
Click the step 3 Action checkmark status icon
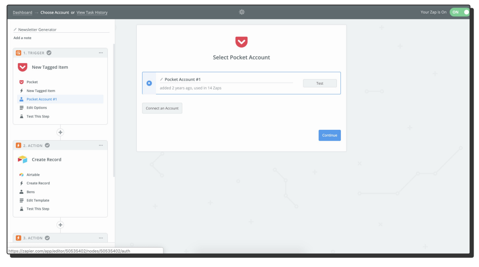click(47, 238)
